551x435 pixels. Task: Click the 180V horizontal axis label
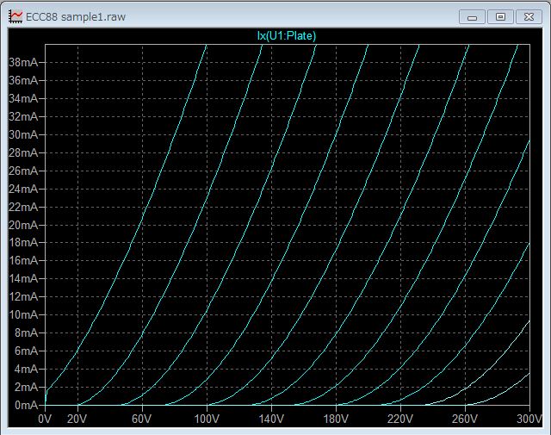coord(336,419)
